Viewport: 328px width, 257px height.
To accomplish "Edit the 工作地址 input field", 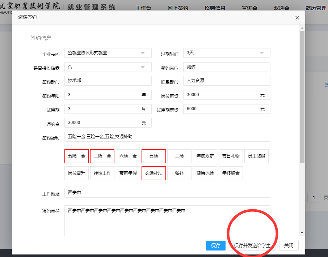I will tap(167, 193).
